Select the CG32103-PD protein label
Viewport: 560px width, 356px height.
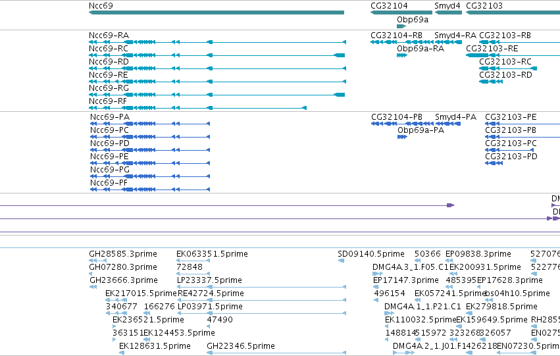click(x=511, y=157)
